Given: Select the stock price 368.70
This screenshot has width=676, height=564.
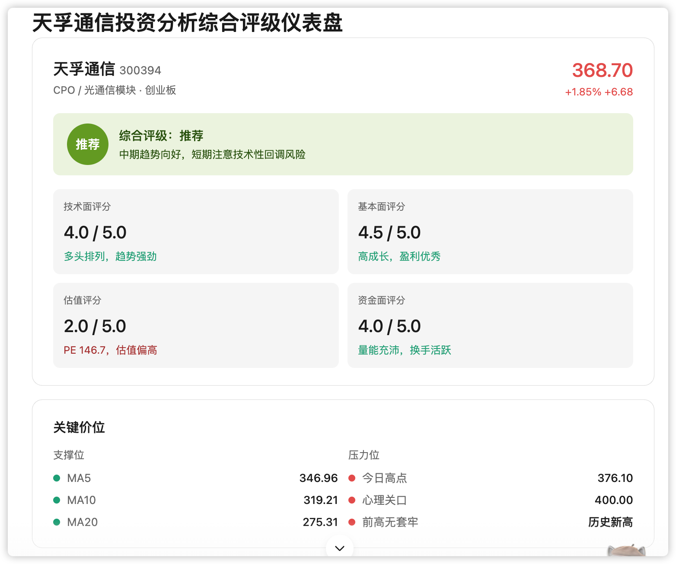Looking at the screenshot, I should tap(603, 70).
